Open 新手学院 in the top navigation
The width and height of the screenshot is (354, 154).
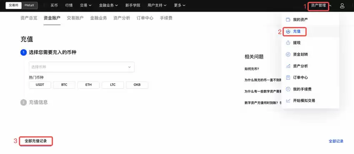click(x=133, y=5)
